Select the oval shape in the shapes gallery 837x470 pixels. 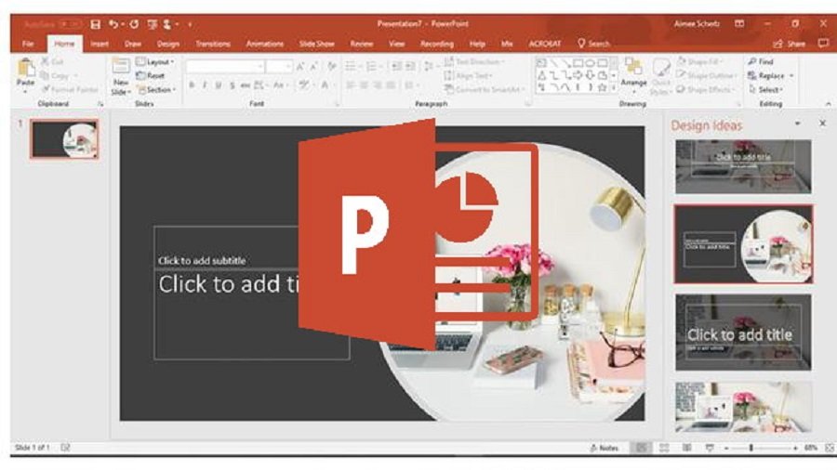tap(590, 63)
